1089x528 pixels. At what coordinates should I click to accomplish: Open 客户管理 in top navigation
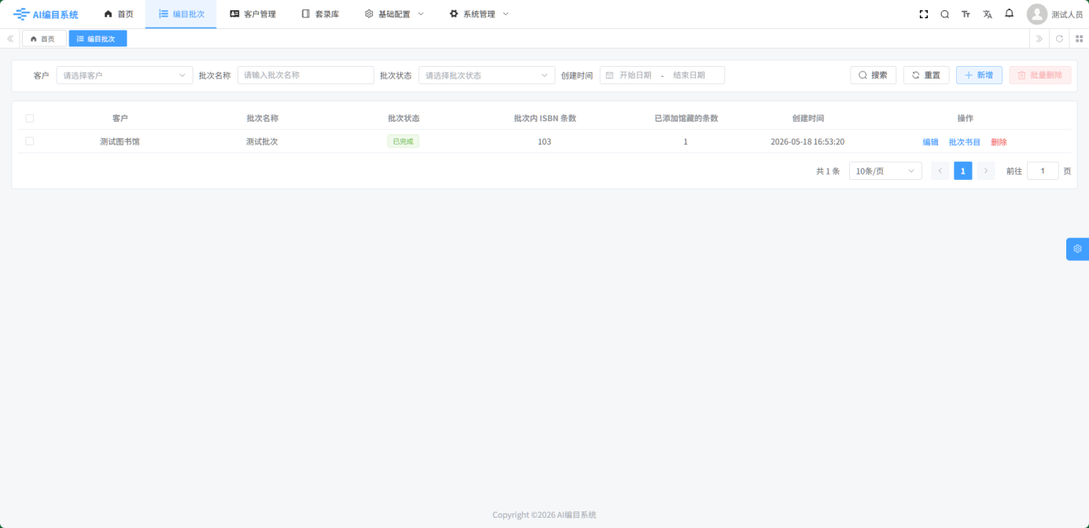[x=252, y=14]
